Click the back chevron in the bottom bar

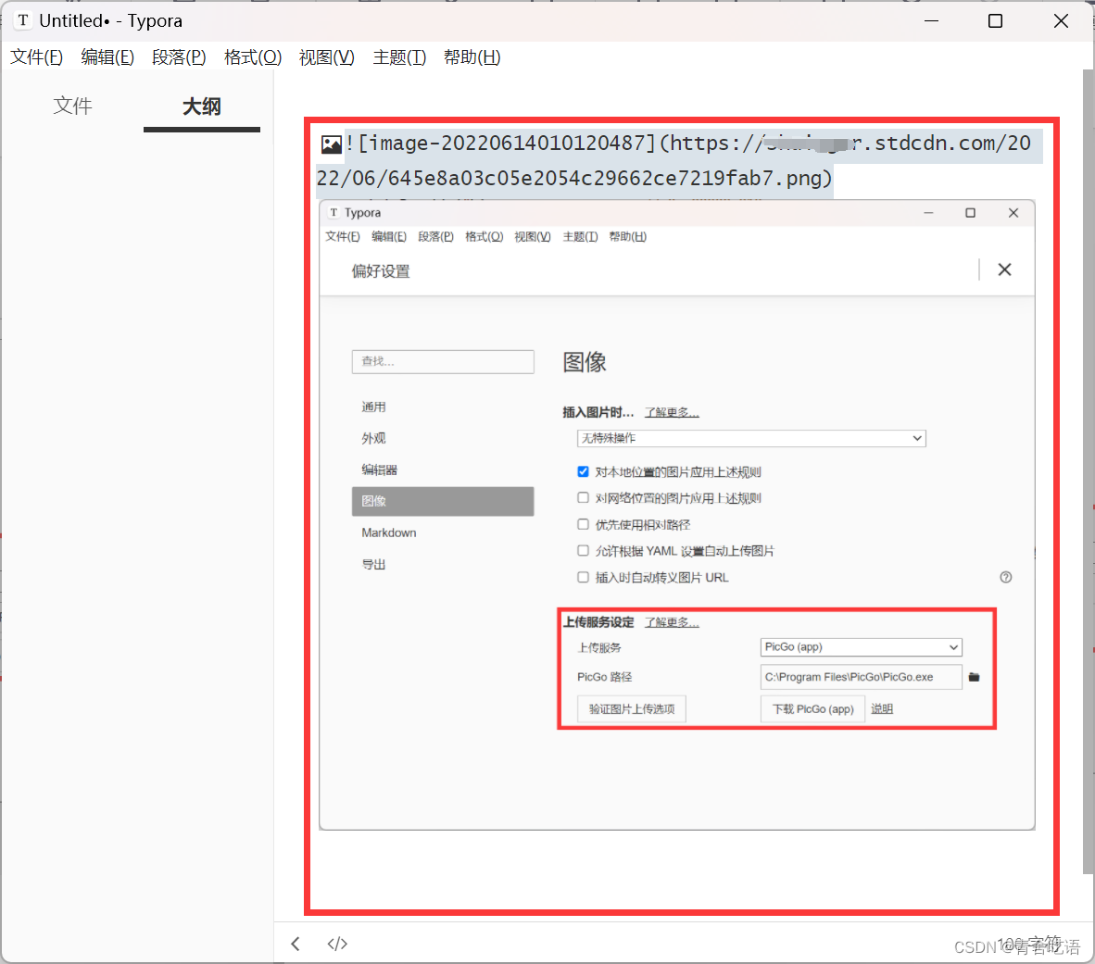coord(295,943)
